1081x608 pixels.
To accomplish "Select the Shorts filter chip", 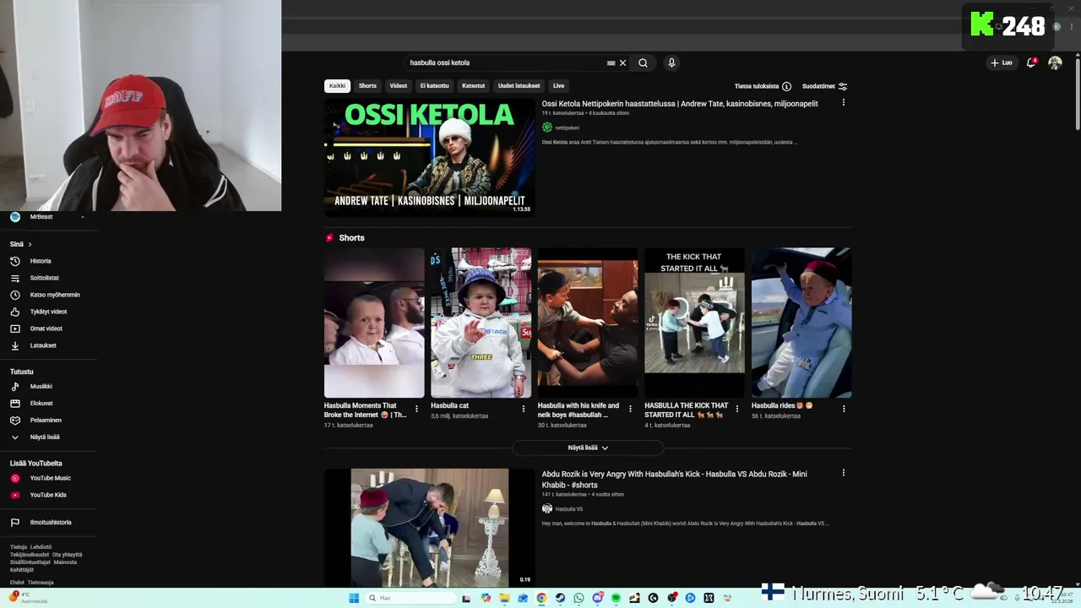I will (367, 85).
